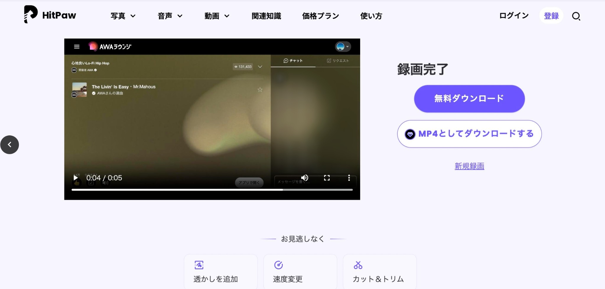Click the video progress bar
605x289 pixels.
tap(212, 190)
